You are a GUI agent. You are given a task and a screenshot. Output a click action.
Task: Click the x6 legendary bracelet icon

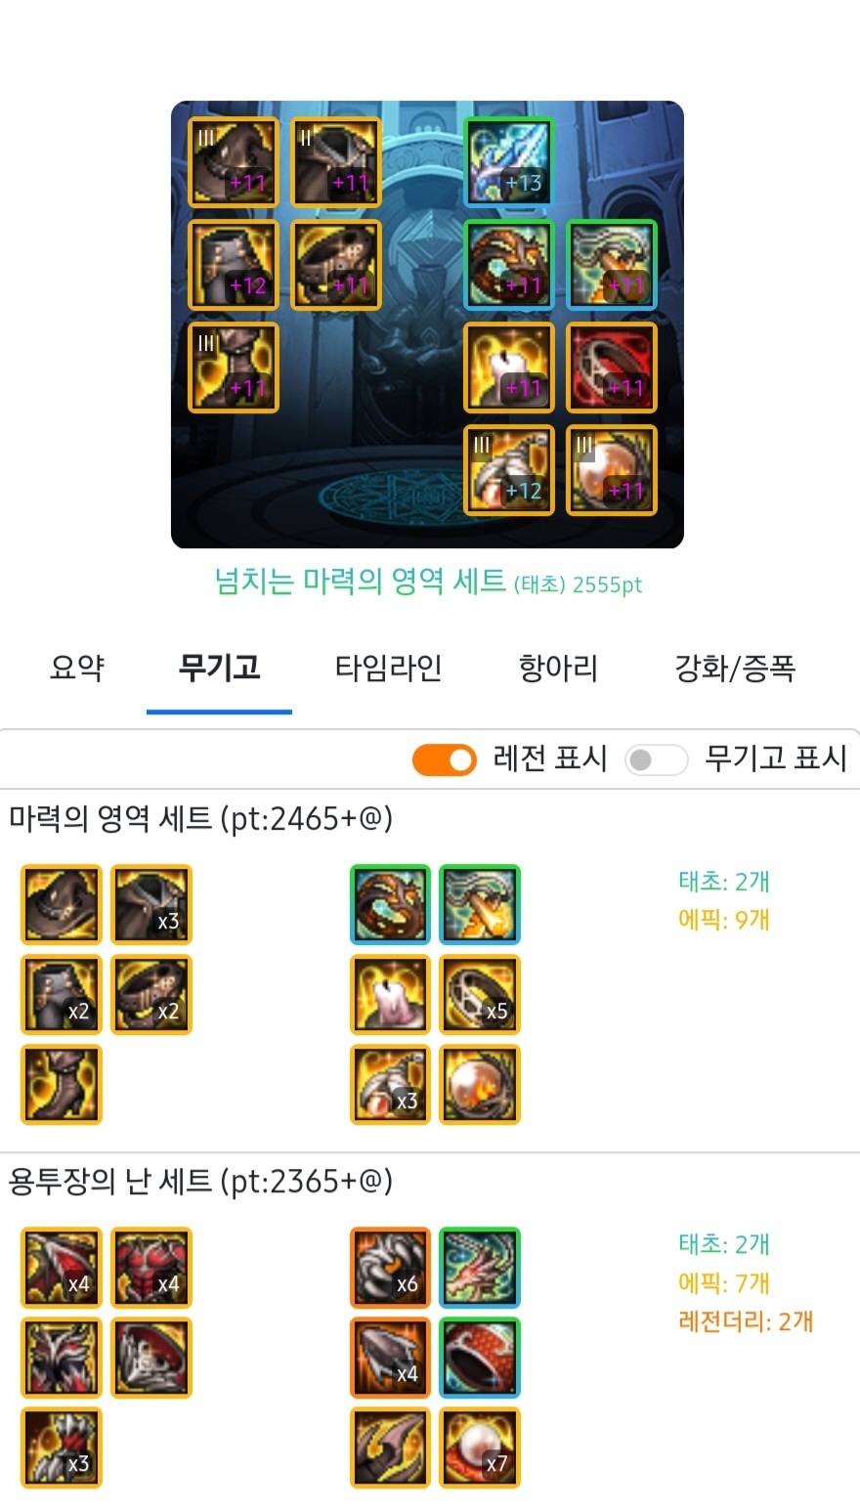tap(390, 1268)
